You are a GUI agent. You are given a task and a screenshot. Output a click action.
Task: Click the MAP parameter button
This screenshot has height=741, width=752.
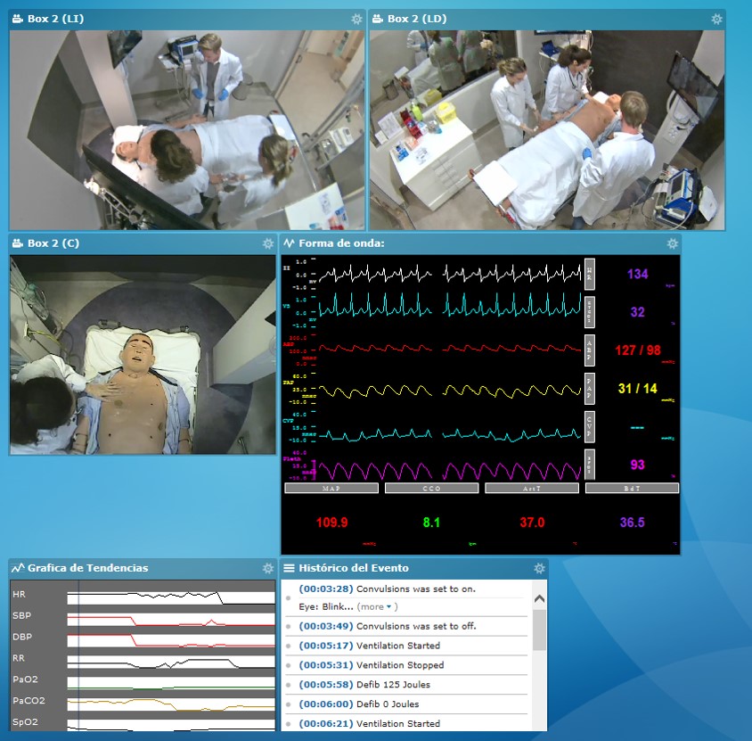tap(331, 488)
